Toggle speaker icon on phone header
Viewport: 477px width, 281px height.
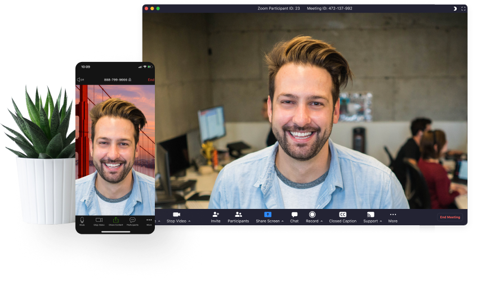point(81,79)
